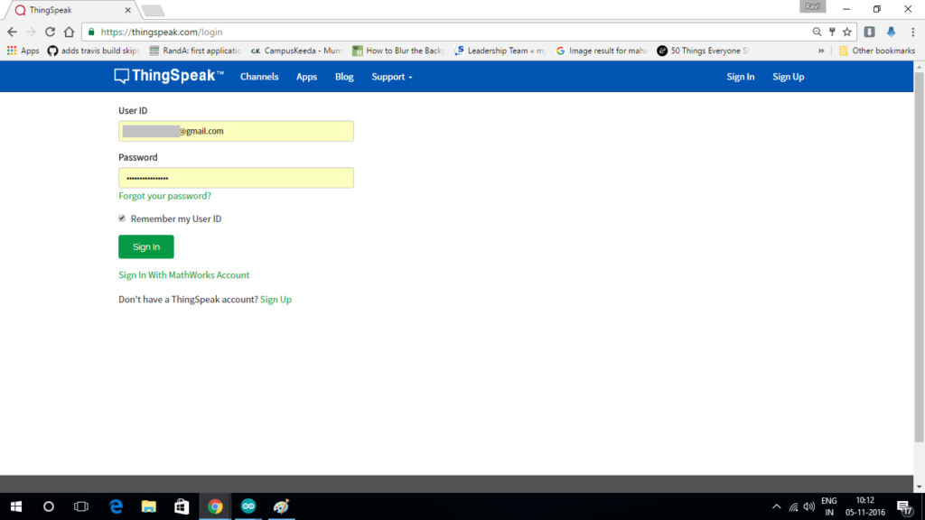Click the volume speaker tray icon
This screenshot has width=925, height=520.
[x=809, y=507]
